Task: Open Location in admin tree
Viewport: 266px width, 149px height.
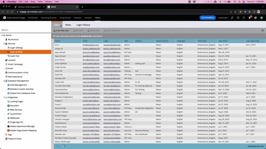Action: [10, 60]
